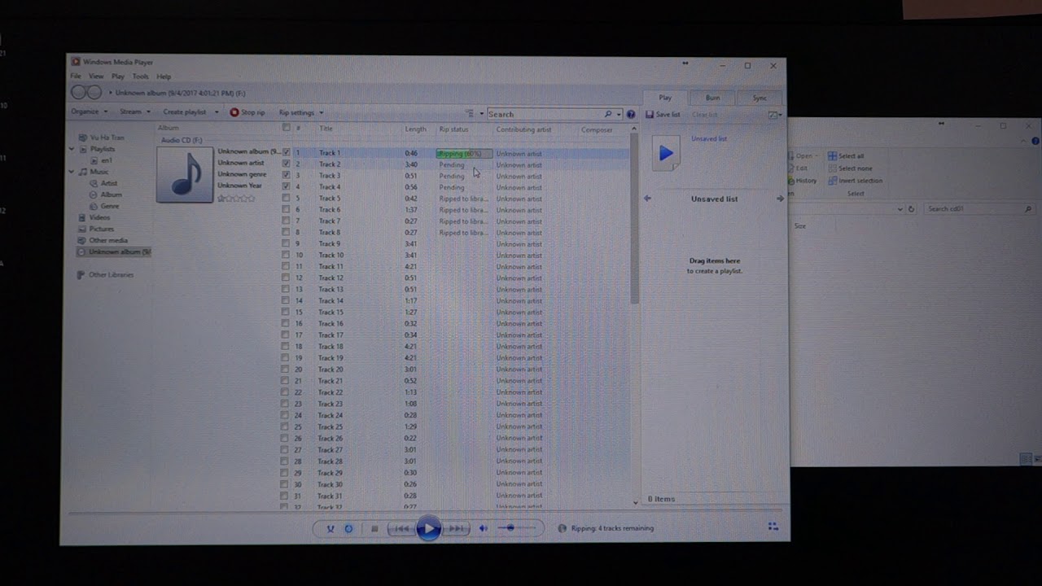Click the Select all icon in Explorer window
Viewport: 1042px width, 586px height.
(832, 156)
